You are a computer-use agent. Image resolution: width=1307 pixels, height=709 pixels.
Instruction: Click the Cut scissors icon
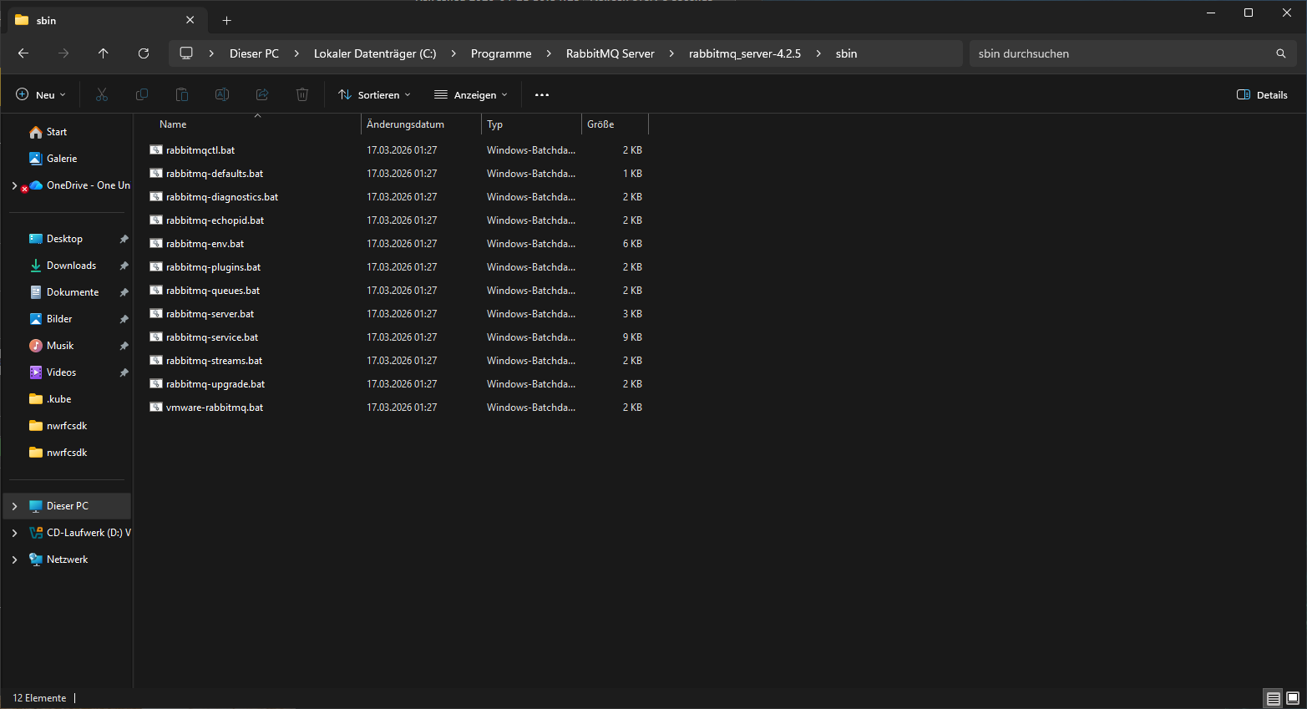click(x=102, y=94)
